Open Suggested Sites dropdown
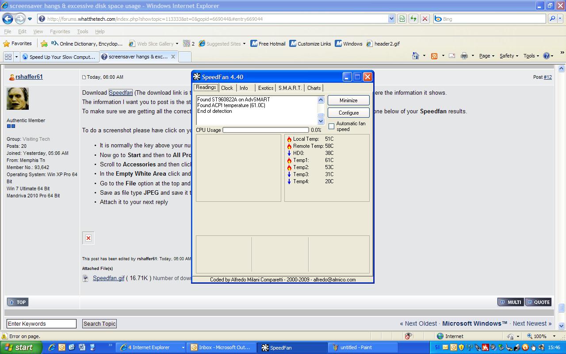 tap(244, 44)
